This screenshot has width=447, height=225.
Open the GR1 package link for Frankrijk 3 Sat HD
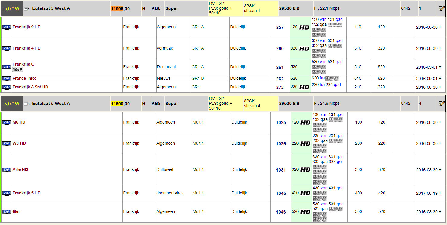(x=196, y=87)
